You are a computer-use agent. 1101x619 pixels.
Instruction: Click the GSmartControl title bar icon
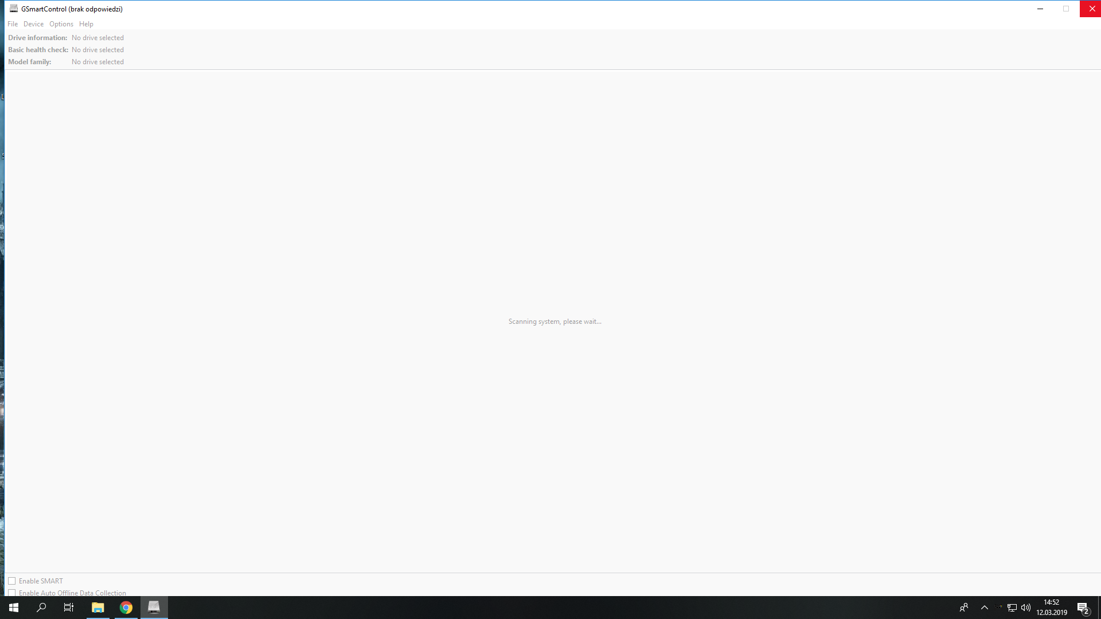[x=14, y=9]
